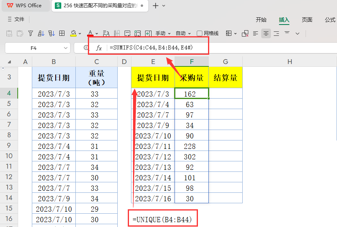Collapse the hidden rows expander above row 3
Screen dimensions: 337x227
point(3,68)
